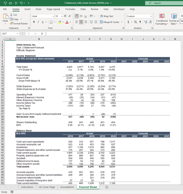The image size is (183, 194).
Task: Expand Paste options arrow
Action: coord(5,24)
